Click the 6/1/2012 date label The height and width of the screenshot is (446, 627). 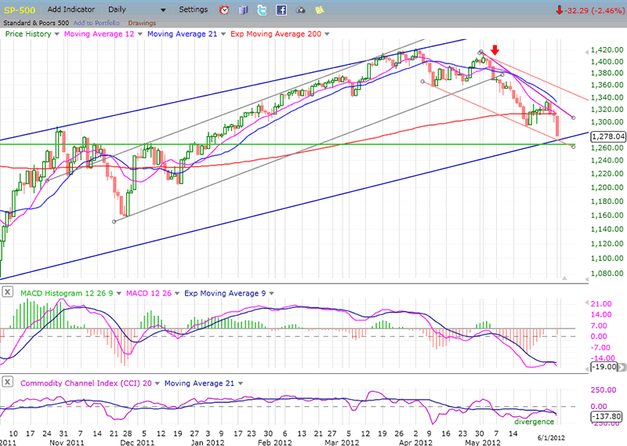tap(551, 437)
